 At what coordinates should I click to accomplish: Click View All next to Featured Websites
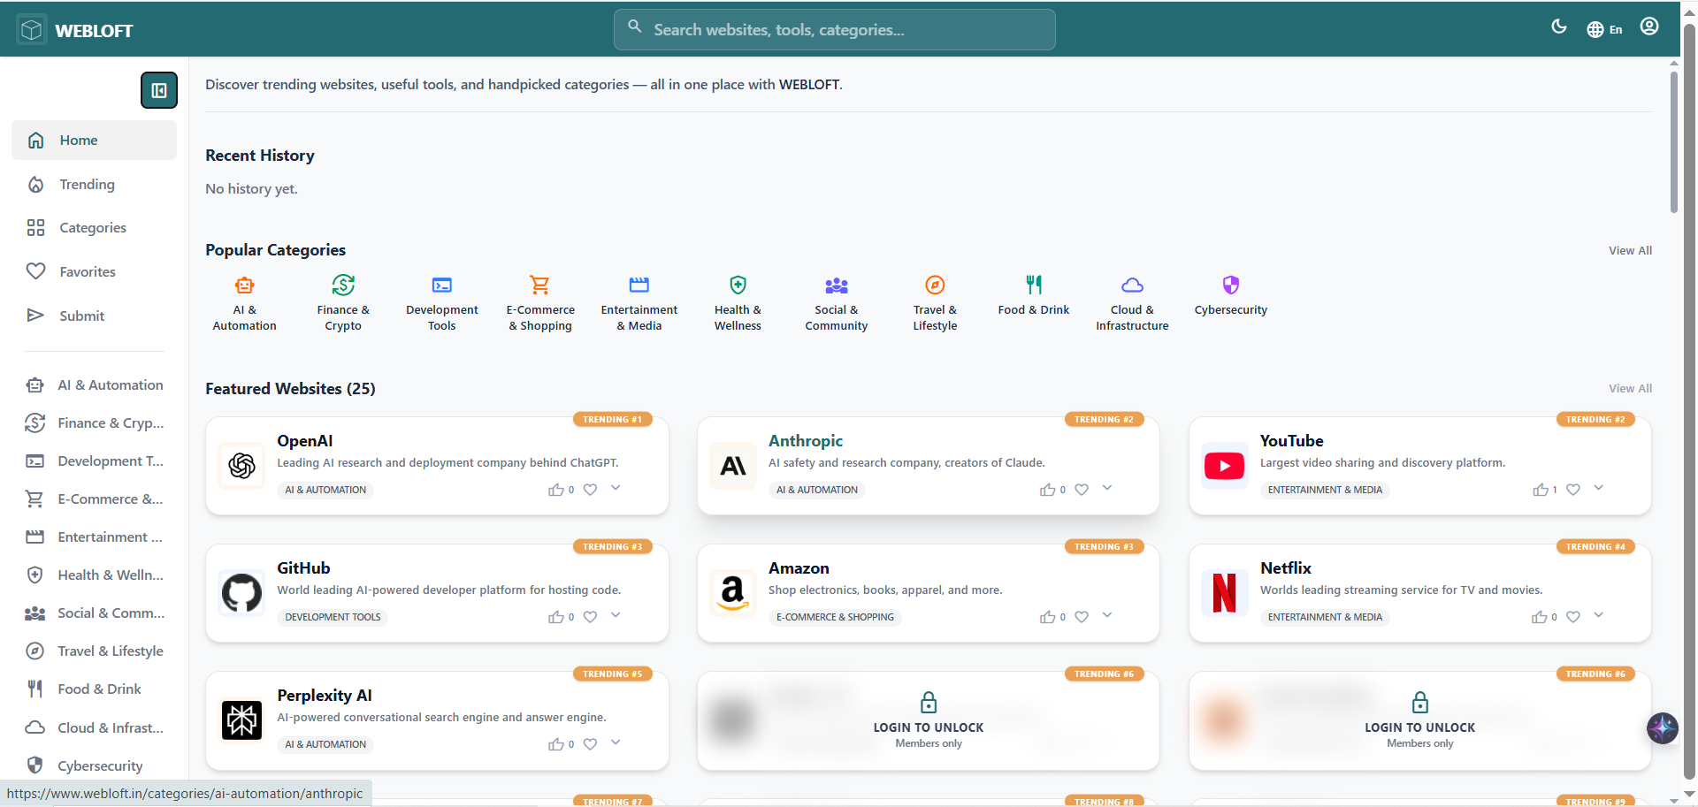tap(1630, 388)
